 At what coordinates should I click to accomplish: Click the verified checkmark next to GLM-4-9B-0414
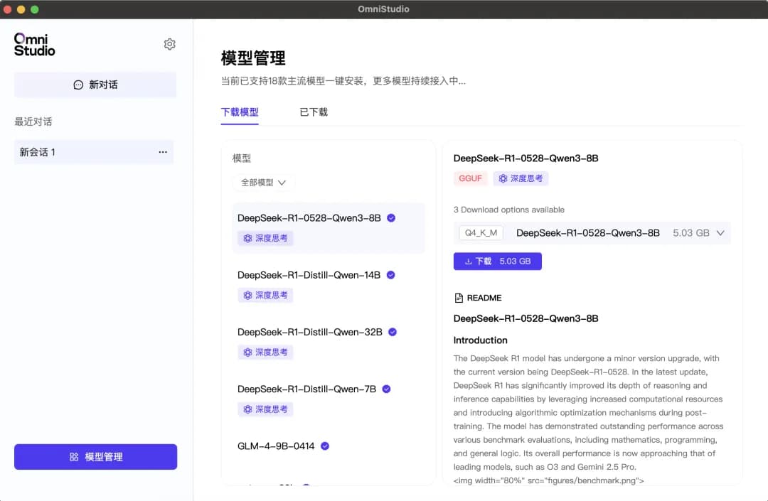click(325, 446)
